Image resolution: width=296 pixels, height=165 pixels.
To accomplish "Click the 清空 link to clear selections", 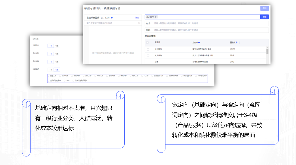I will pos(137,18).
